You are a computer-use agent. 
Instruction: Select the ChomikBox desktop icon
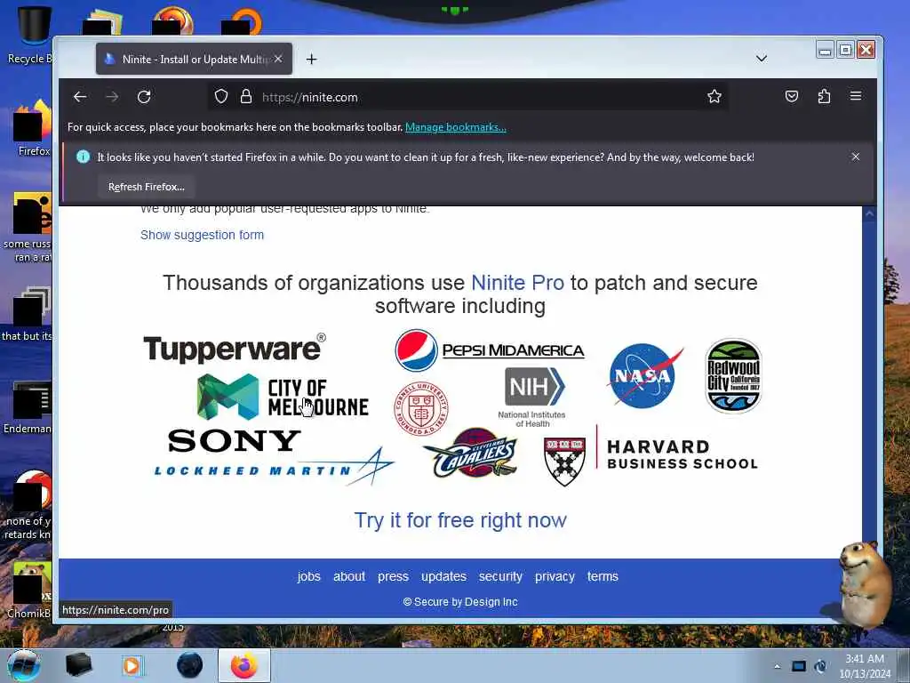(28, 590)
